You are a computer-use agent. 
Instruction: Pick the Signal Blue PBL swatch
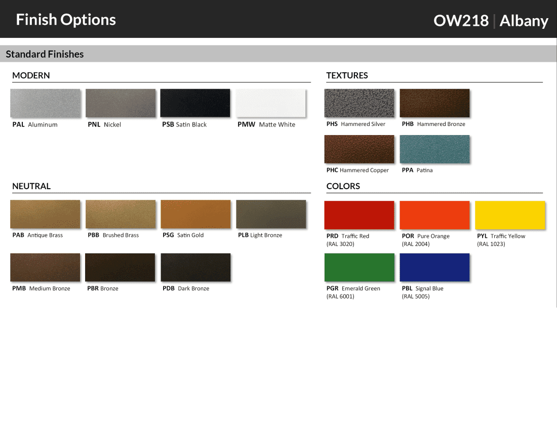pyautogui.click(x=434, y=268)
